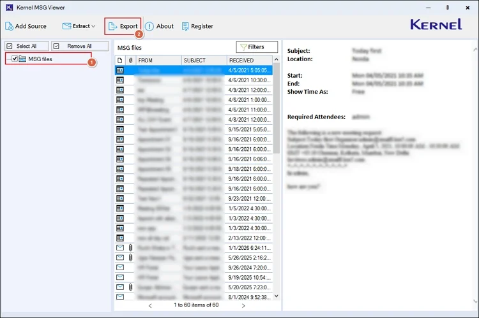Viewport: 479px width, 318px height.
Task: Click envelope icon of 5/20/2025 7:23:0 row
Action: (x=120, y=287)
